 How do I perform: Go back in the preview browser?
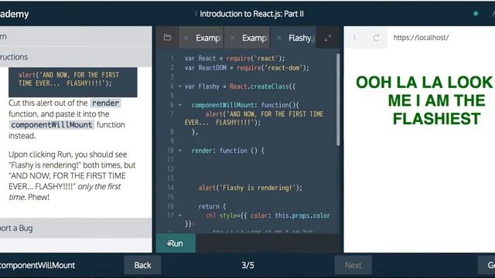[x=355, y=38]
